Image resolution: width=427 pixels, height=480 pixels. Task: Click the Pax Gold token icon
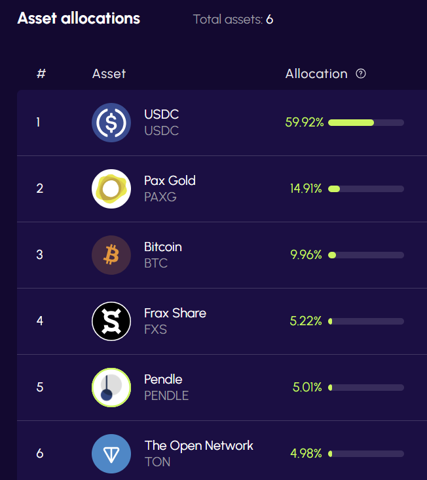tap(111, 189)
